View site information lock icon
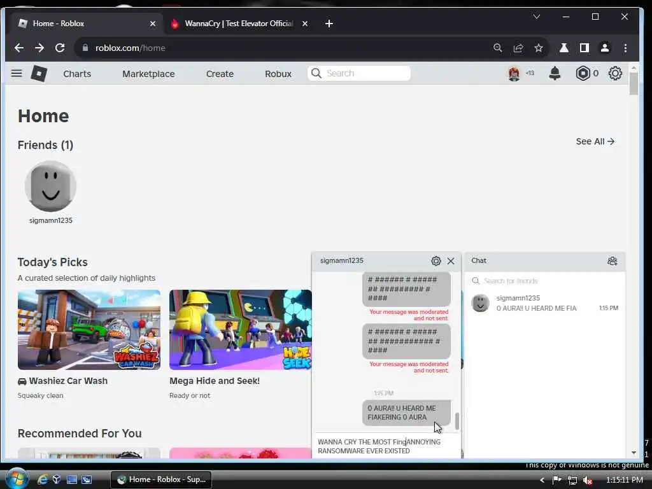This screenshot has height=489, width=652. click(x=85, y=48)
